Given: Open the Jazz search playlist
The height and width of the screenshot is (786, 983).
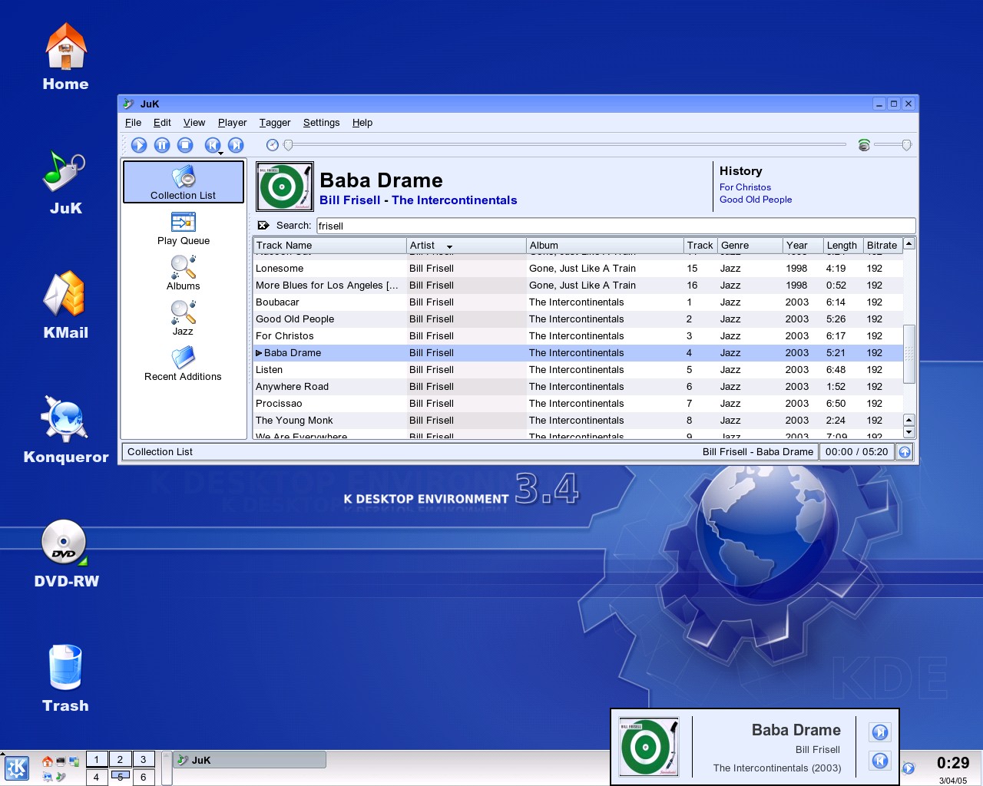Looking at the screenshot, I should click(183, 319).
